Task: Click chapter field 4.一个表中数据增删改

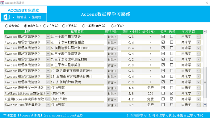Action: [x=77, y=42]
